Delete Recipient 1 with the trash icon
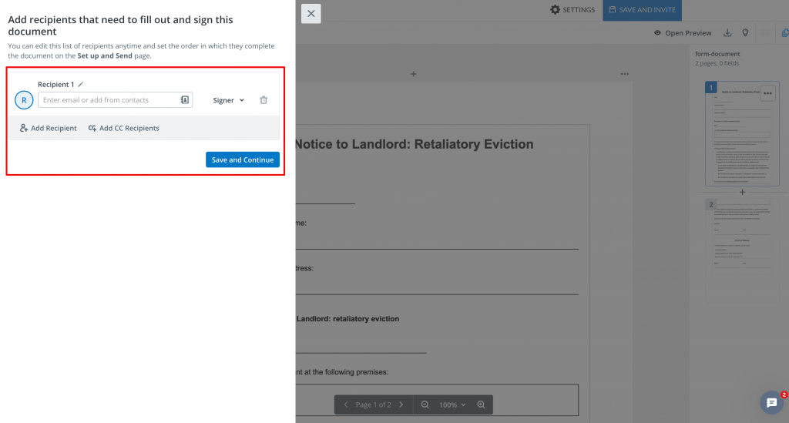The height and width of the screenshot is (423, 789). tap(264, 100)
